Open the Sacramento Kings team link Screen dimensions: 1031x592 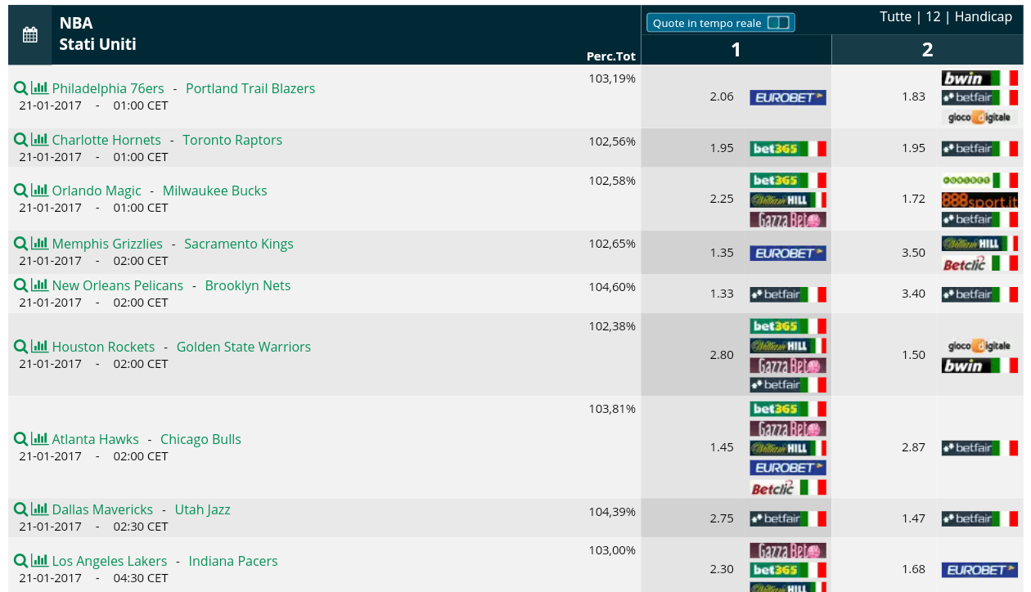click(x=239, y=244)
